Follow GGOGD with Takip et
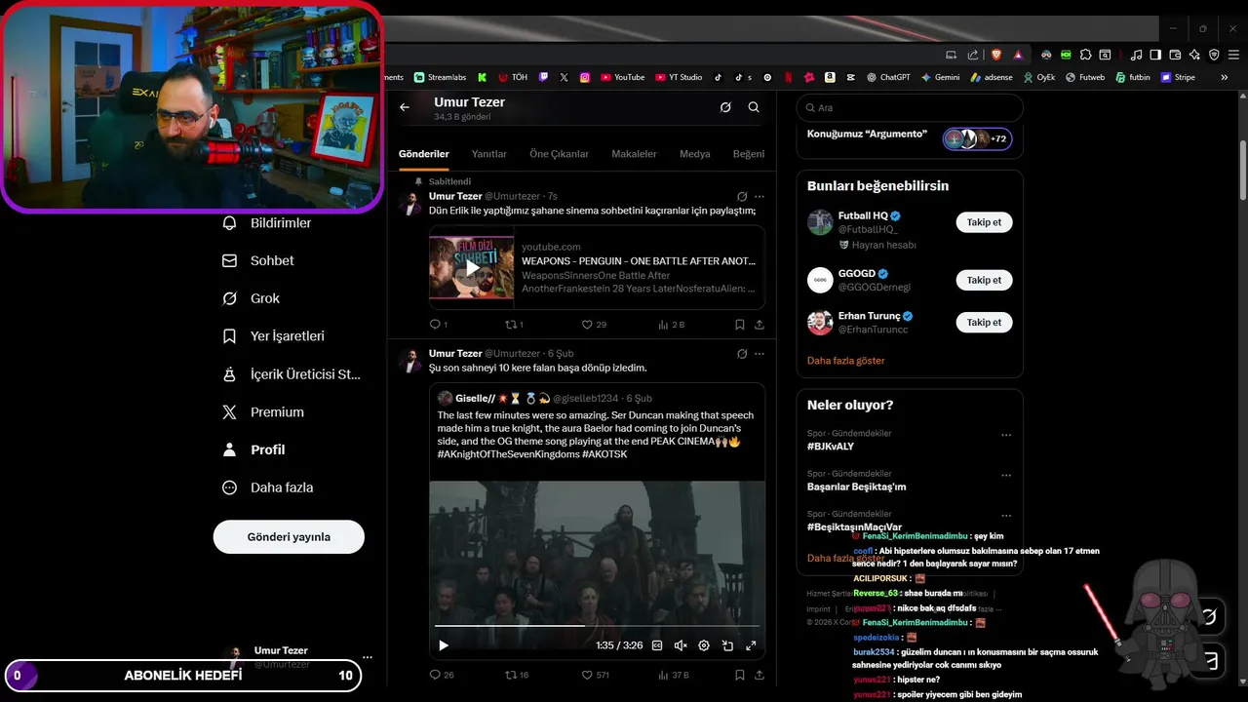1248x702 pixels. click(984, 280)
